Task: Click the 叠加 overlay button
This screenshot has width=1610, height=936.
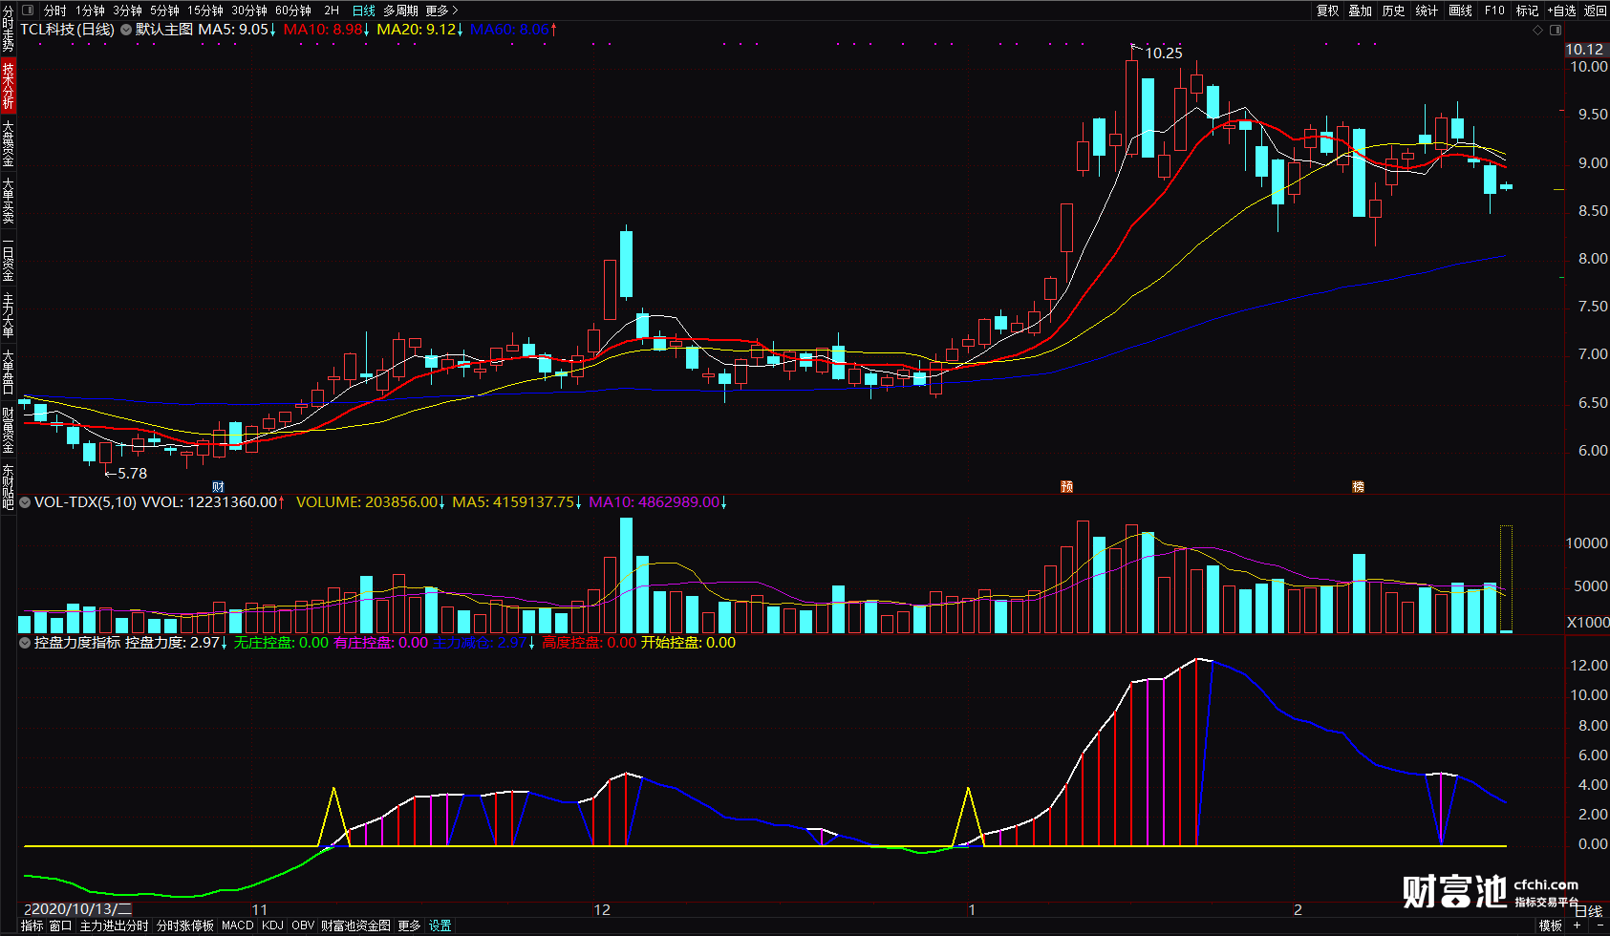Action: tap(1361, 11)
